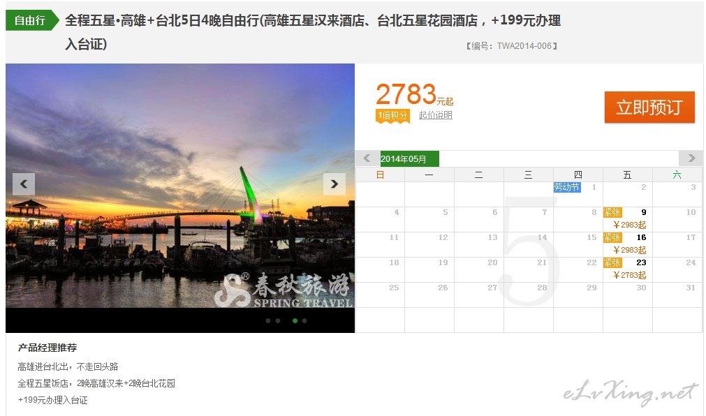This screenshot has height=416, width=706.
Task: Advance to the next slideshow photo
Action: 334,184
